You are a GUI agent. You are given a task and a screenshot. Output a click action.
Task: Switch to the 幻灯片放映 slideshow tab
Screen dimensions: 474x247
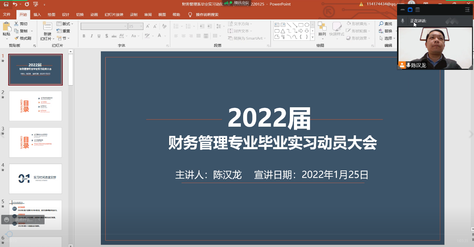pos(114,15)
